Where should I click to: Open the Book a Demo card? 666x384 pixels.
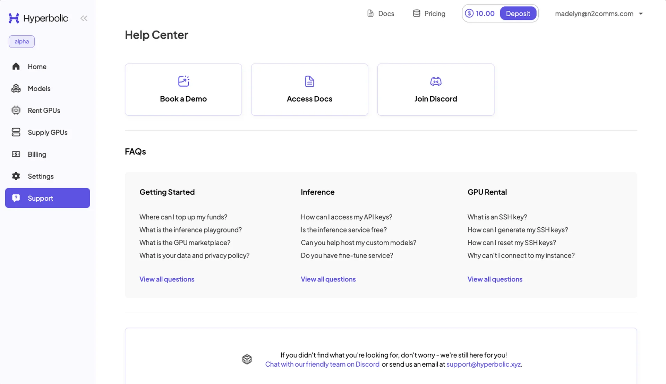click(x=183, y=89)
